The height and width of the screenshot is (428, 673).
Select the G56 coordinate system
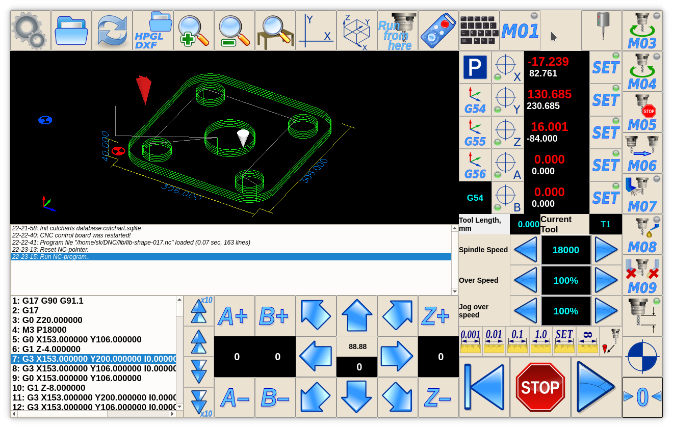click(x=475, y=165)
